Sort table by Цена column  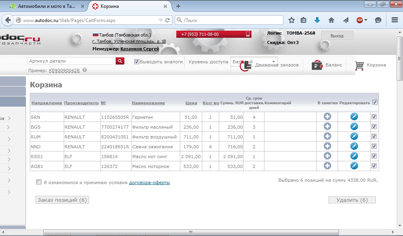[191, 103]
